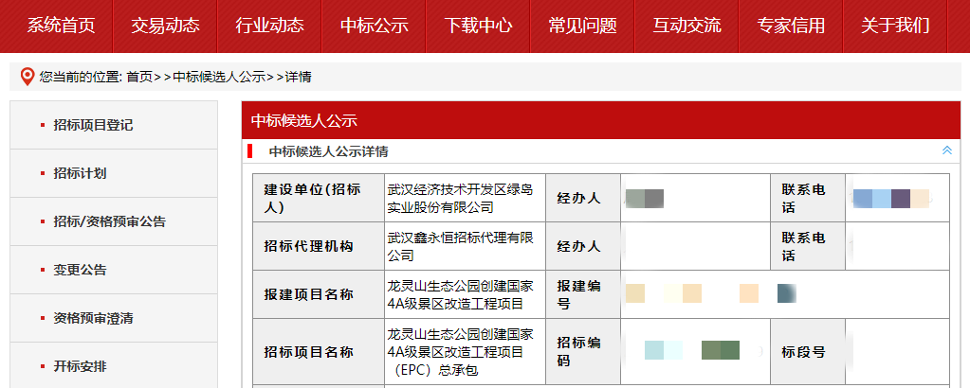Open the 常见问题 menu item
The height and width of the screenshot is (388, 970).
(582, 26)
